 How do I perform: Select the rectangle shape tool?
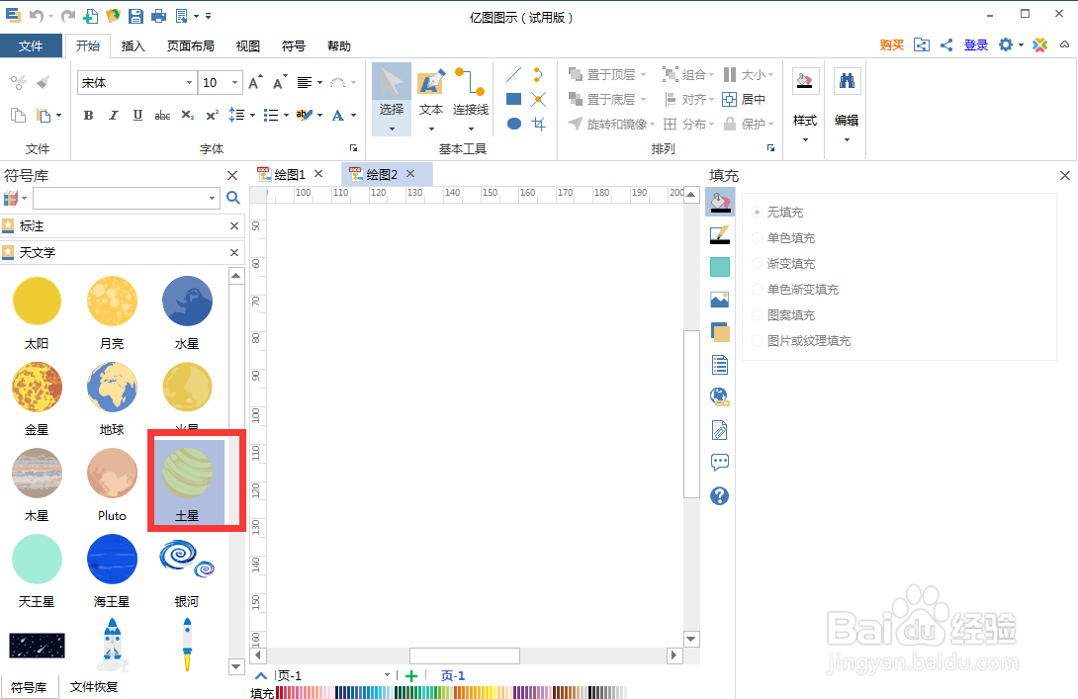(513, 99)
